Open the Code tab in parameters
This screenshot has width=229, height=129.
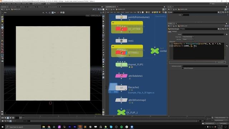170,32
